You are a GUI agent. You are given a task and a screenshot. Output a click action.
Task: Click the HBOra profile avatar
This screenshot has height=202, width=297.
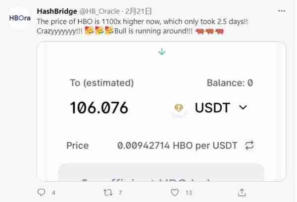20,18
